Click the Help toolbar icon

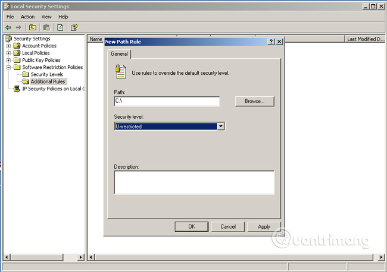tap(74, 27)
